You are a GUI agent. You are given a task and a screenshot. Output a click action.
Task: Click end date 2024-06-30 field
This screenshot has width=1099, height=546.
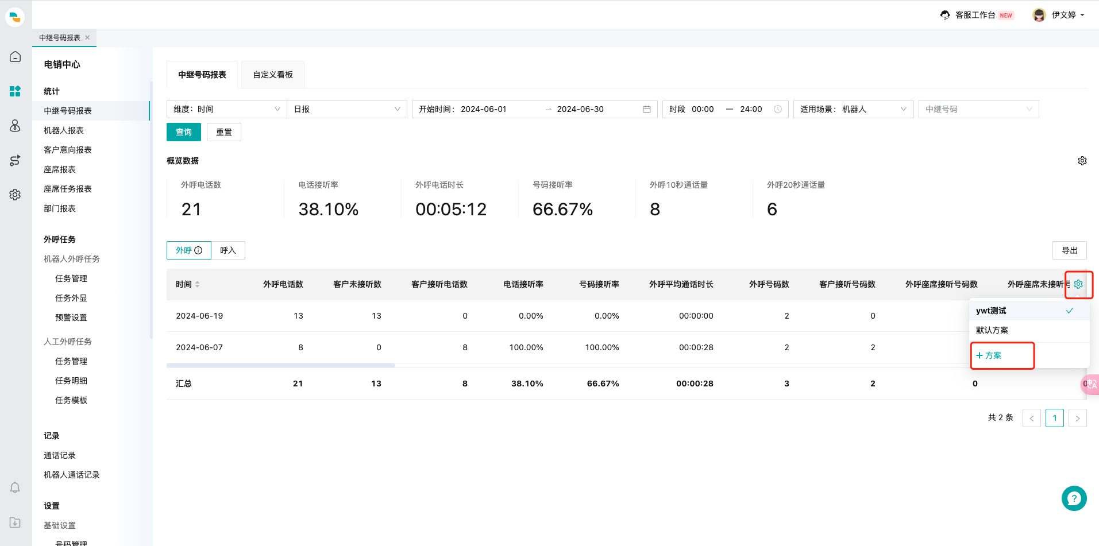(x=580, y=109)
